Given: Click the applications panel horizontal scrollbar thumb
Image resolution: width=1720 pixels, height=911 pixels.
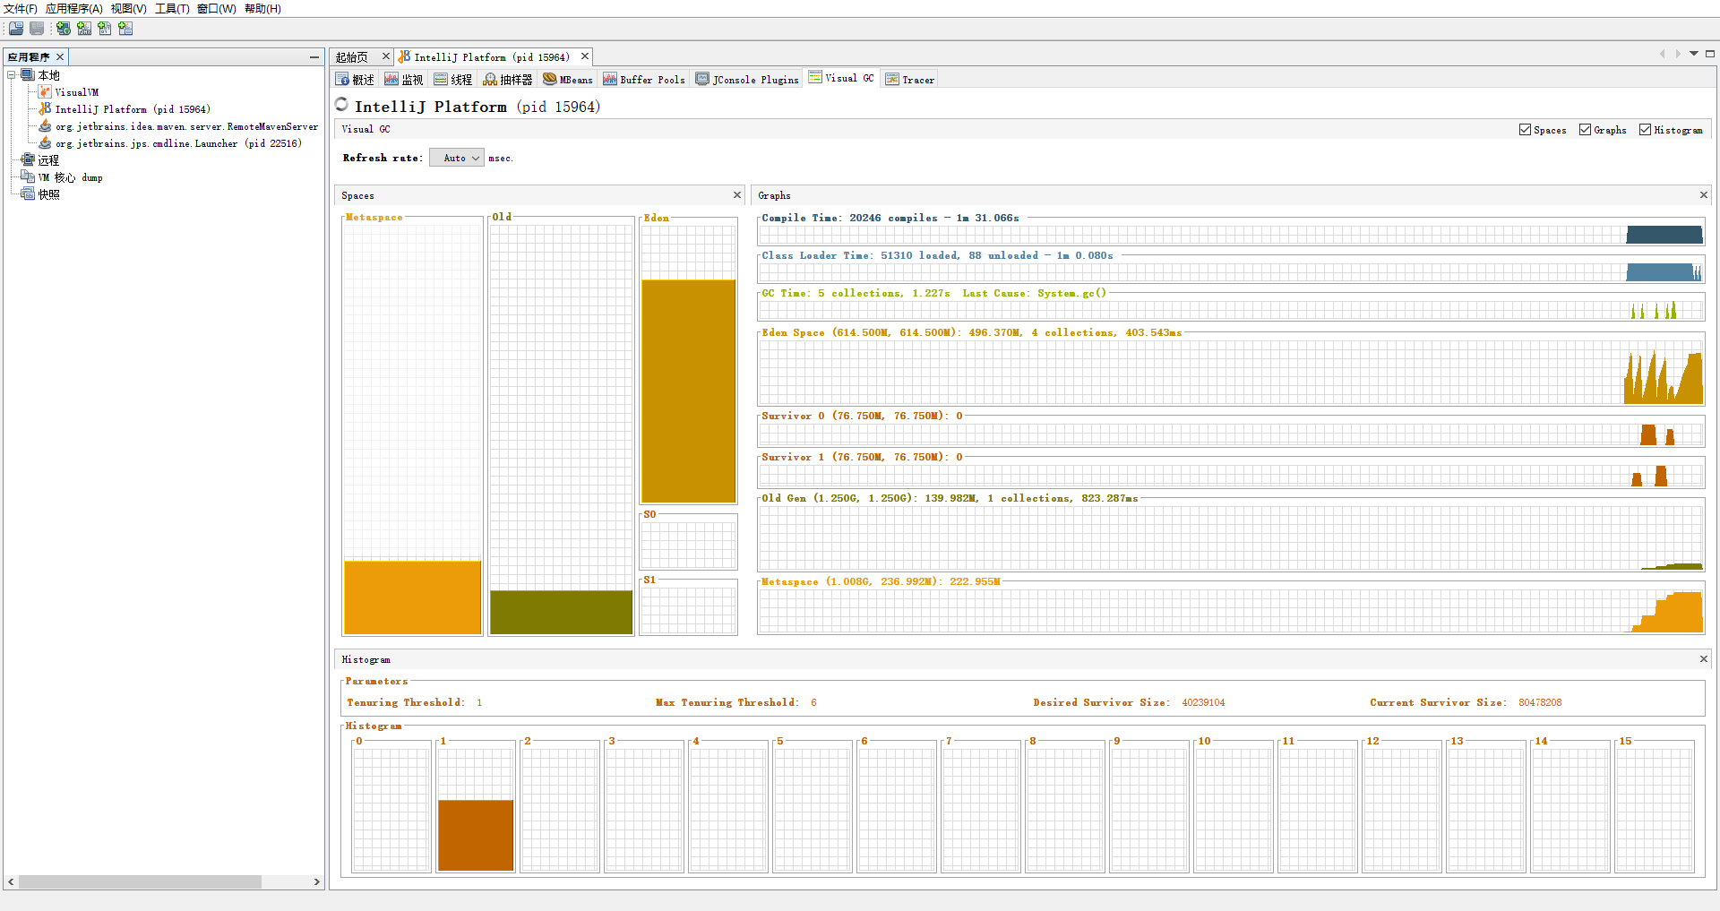Looking at the screenshot, I should point(140,882).
